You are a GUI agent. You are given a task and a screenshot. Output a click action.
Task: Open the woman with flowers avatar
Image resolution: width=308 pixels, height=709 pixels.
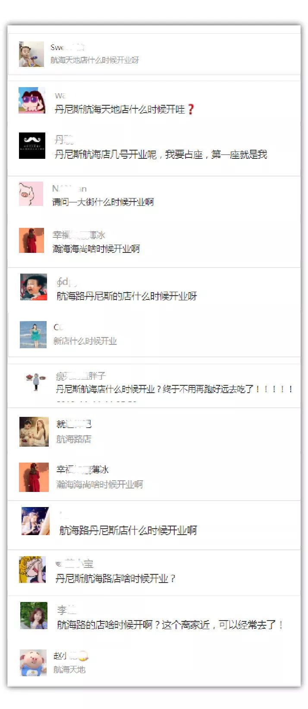click(x=34, y=615)
